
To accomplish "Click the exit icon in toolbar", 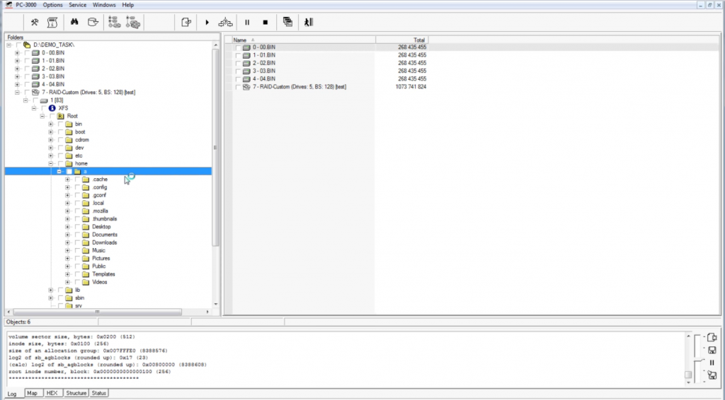I will point(308,22).
